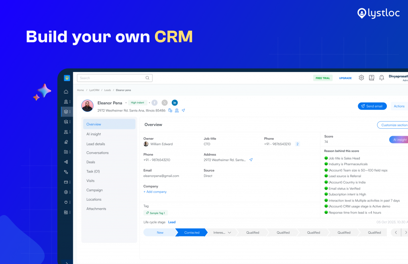408x264 pixels.
Task: Open the workflow nodes sidebar icon
Action: 66,162
